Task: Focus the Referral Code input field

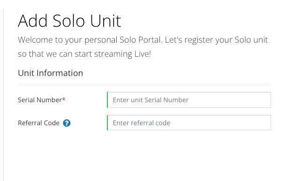Action: click(x=189, y=123)
